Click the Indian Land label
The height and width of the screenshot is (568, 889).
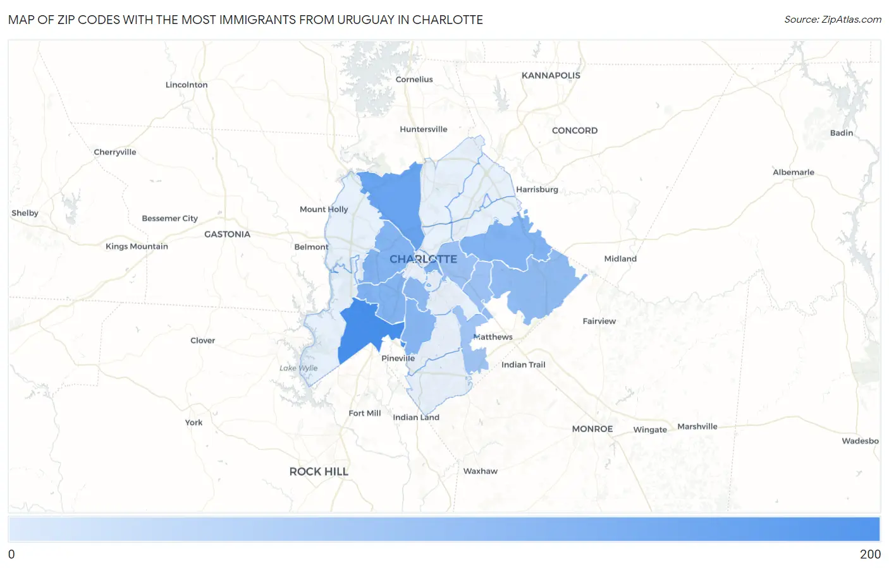point(416,417)
